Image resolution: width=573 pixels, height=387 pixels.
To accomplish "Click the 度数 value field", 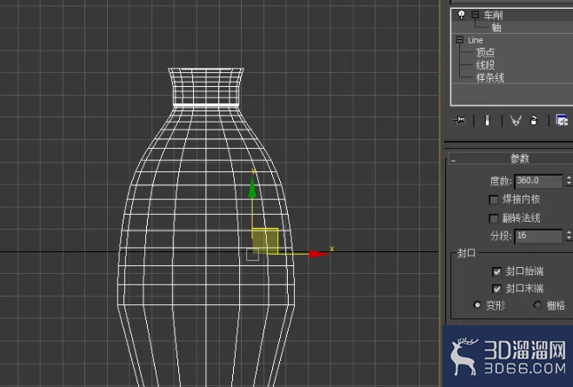I will (x=538, y=181).
